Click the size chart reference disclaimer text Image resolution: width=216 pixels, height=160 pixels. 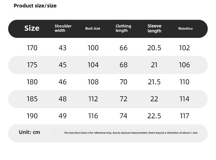pyautogui.click(x=131, y=133)
